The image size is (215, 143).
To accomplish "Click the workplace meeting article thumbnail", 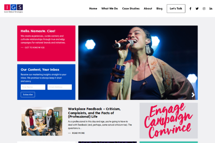I will click(42, 121).
